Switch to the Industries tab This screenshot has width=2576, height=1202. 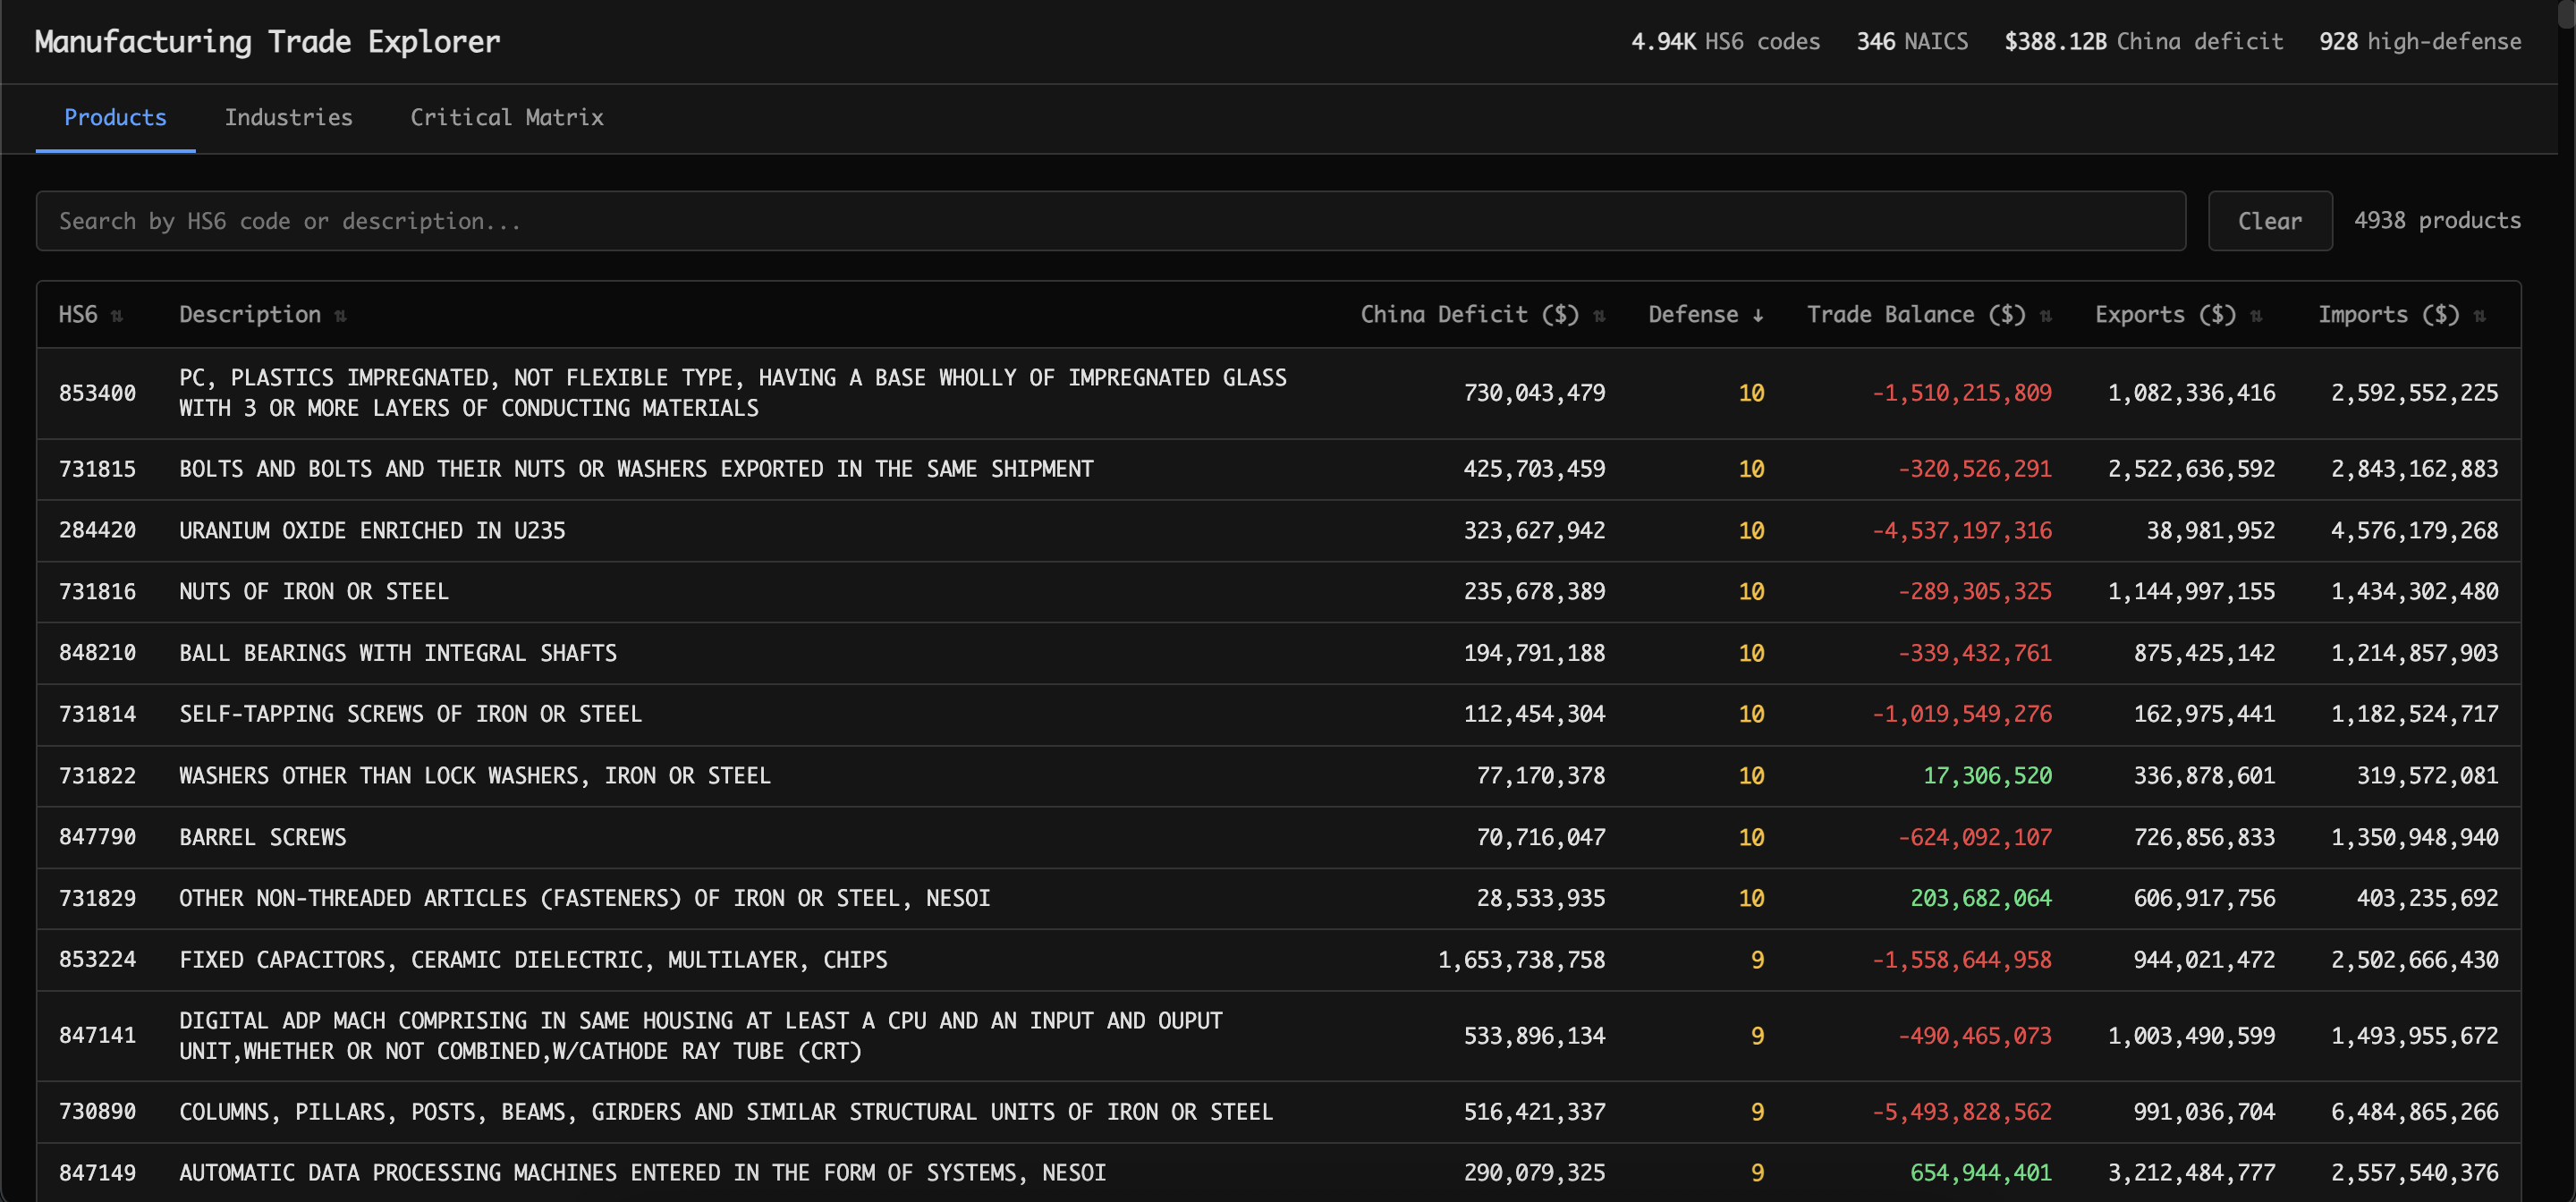(x=288, y=118)
